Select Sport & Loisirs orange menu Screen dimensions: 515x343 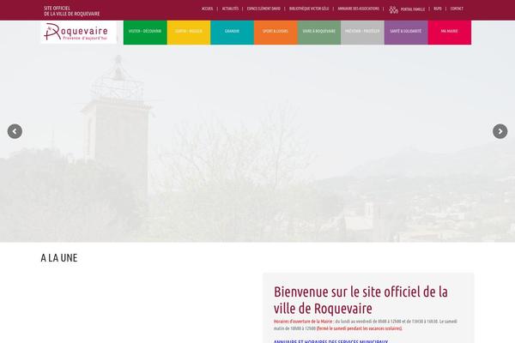coord(276,33)
